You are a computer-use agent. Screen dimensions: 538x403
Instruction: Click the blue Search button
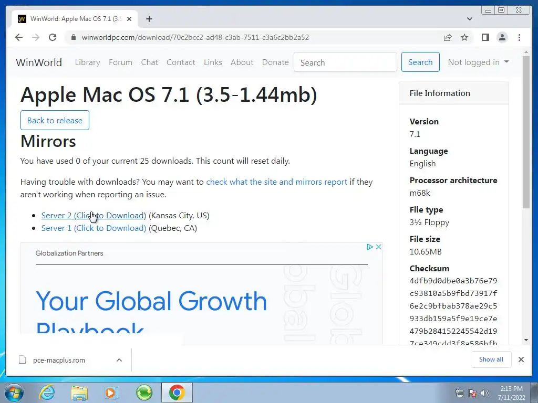420,62
